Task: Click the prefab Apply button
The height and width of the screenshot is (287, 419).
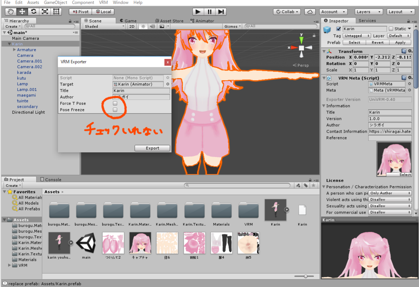Action: [400, 43]
